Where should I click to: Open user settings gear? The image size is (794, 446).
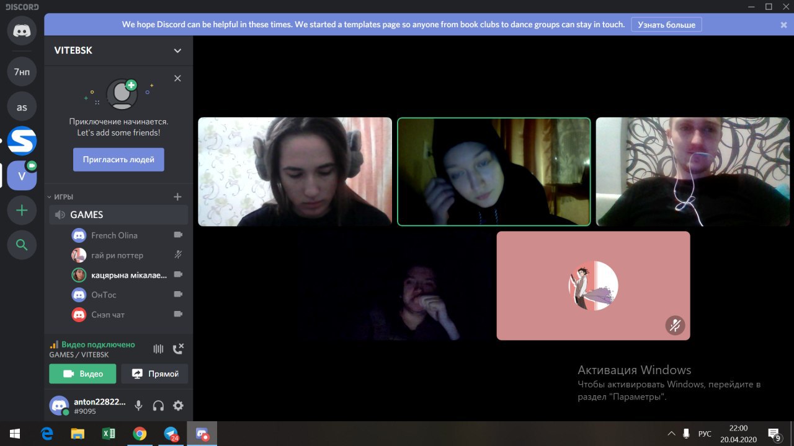point(178,406)
